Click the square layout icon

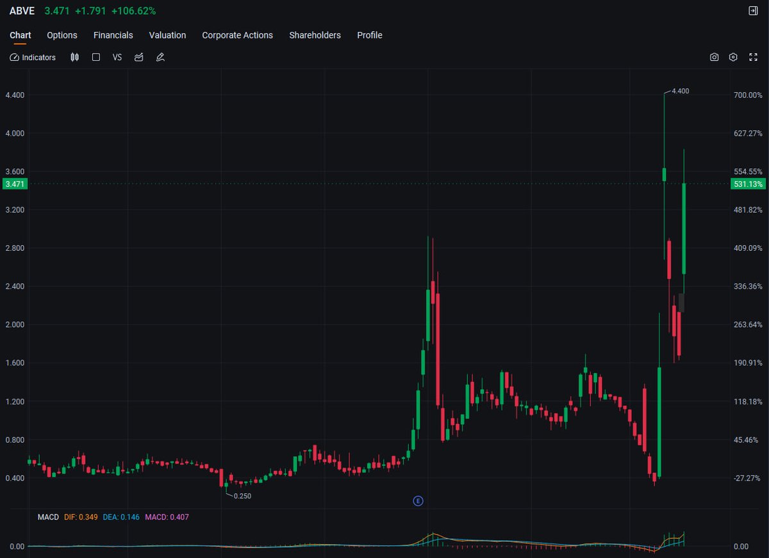point(96,58)
